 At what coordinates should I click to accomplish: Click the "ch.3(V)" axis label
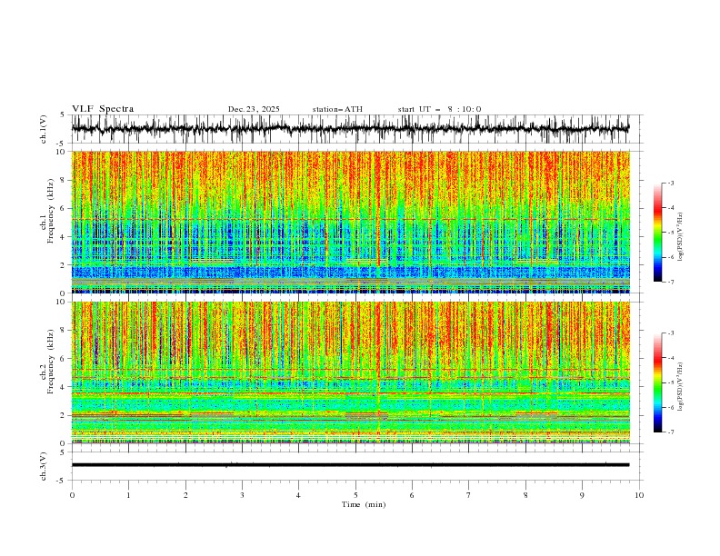pyautogui.click(x=44, y=466)
